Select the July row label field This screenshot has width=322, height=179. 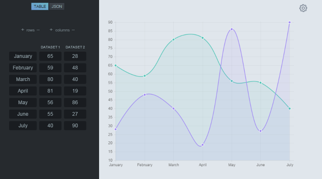[23, 126]
